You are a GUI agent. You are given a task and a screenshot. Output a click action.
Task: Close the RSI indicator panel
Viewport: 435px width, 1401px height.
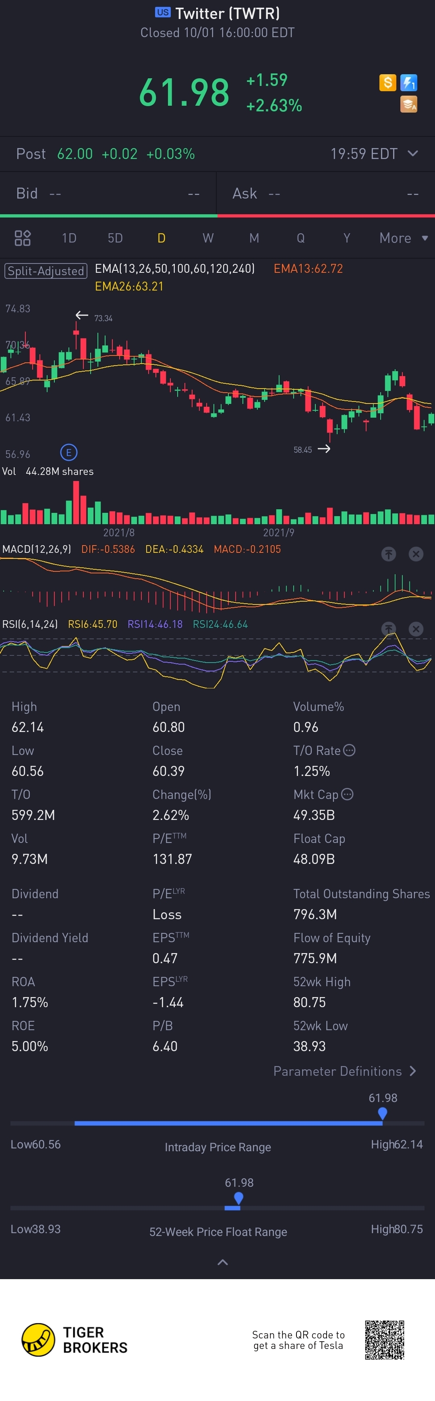[x=415, y=629]
